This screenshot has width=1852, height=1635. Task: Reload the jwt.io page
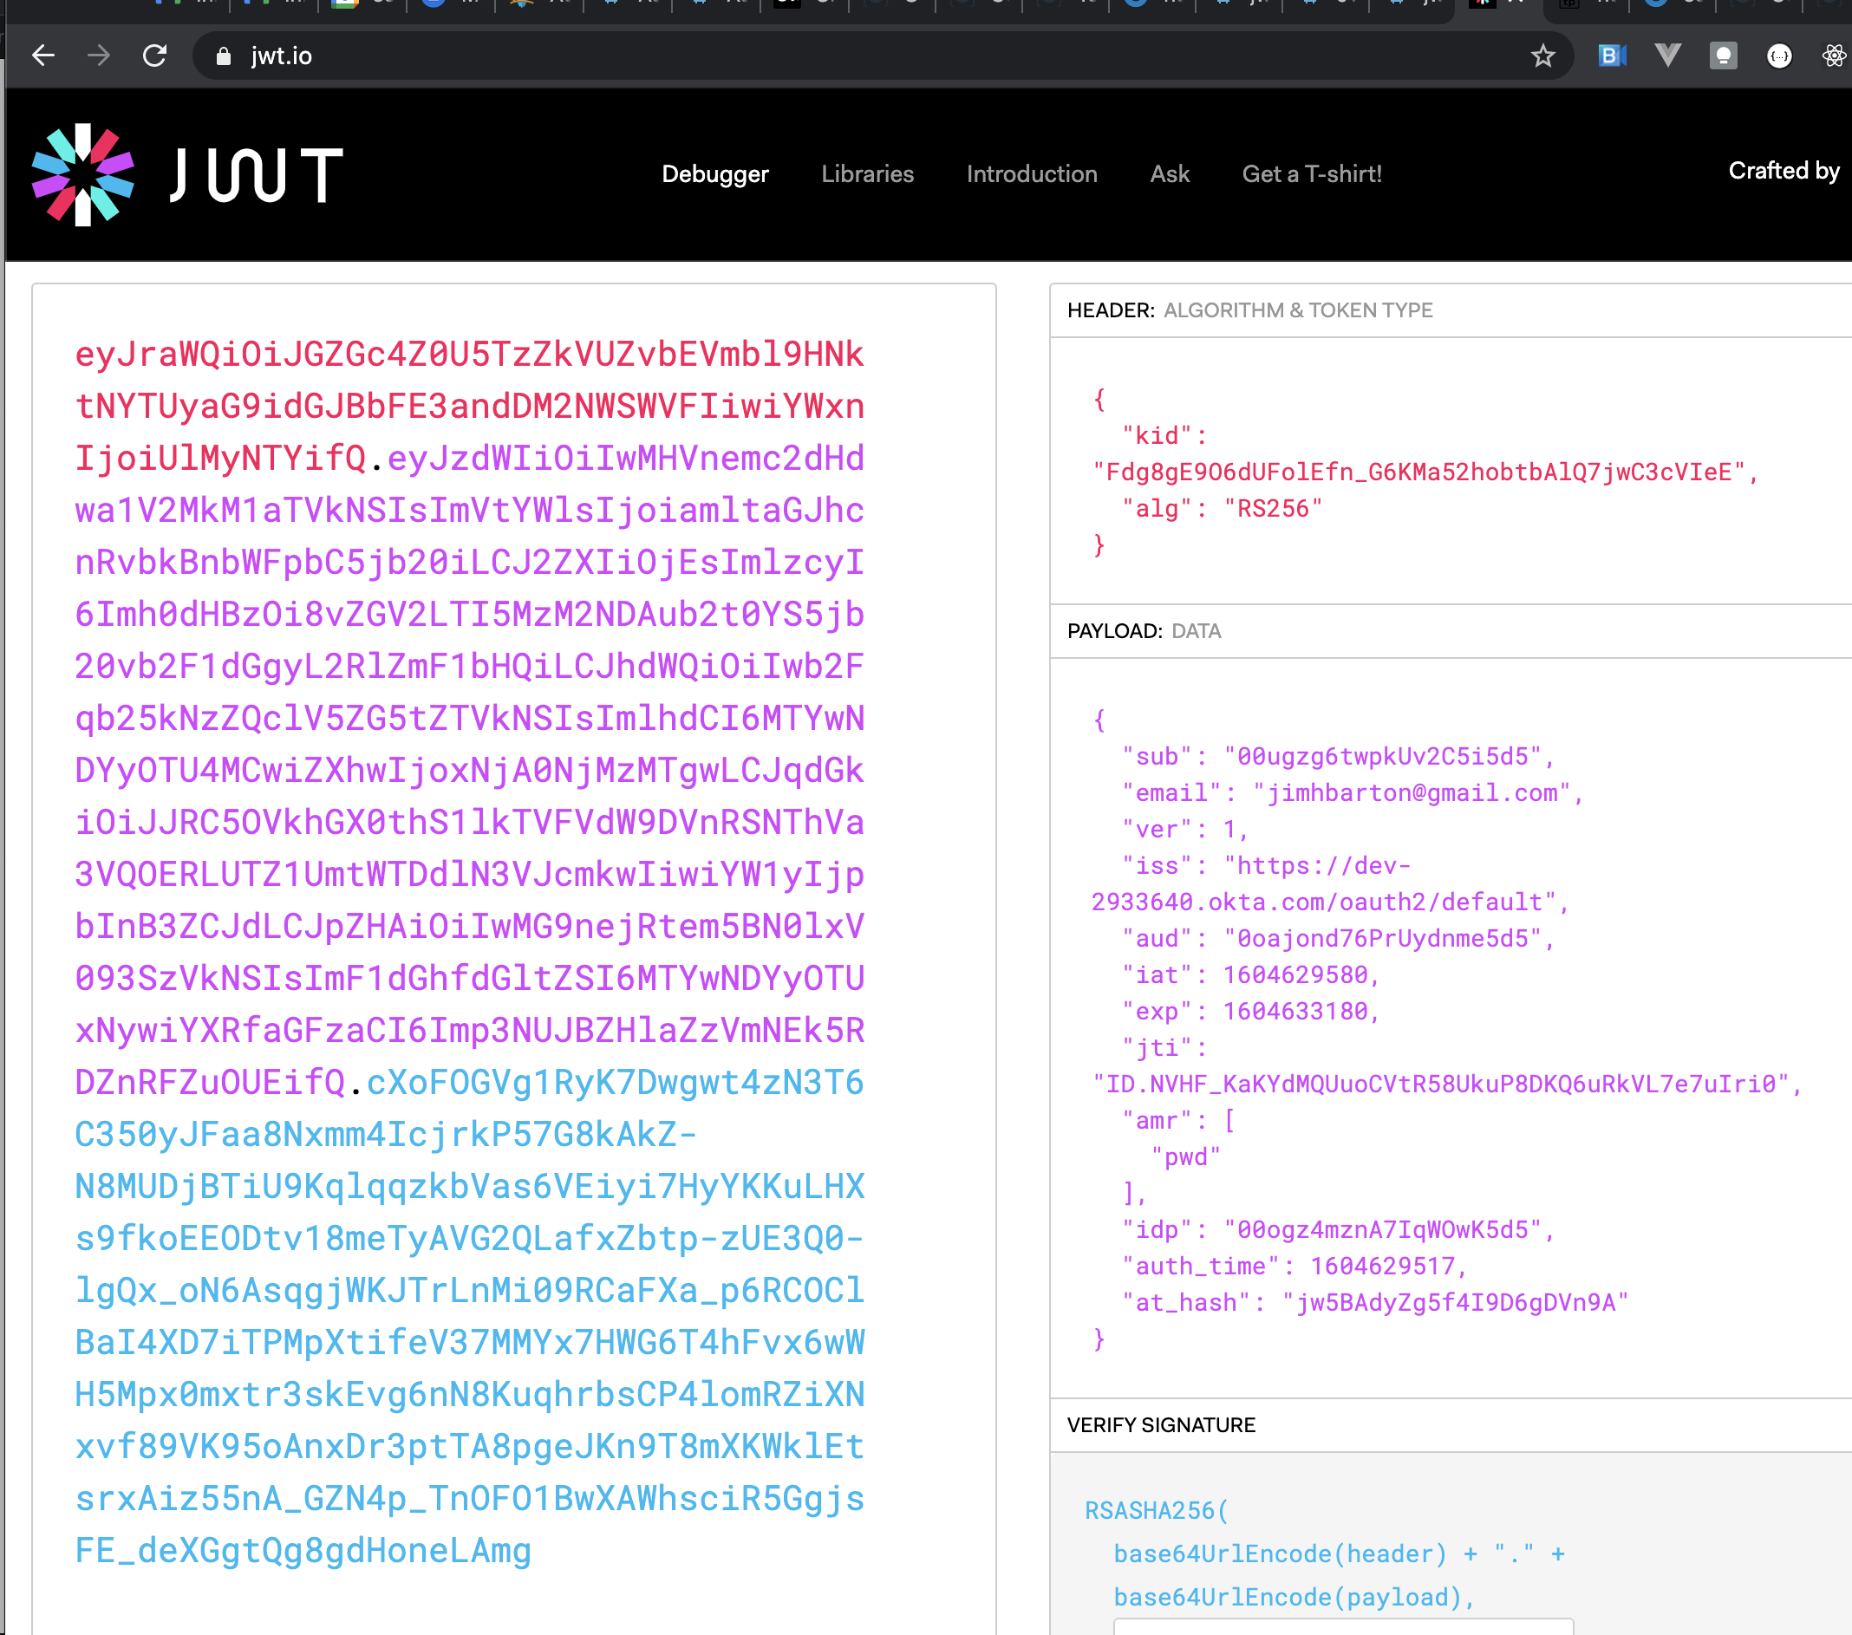(x=155, y=56)
